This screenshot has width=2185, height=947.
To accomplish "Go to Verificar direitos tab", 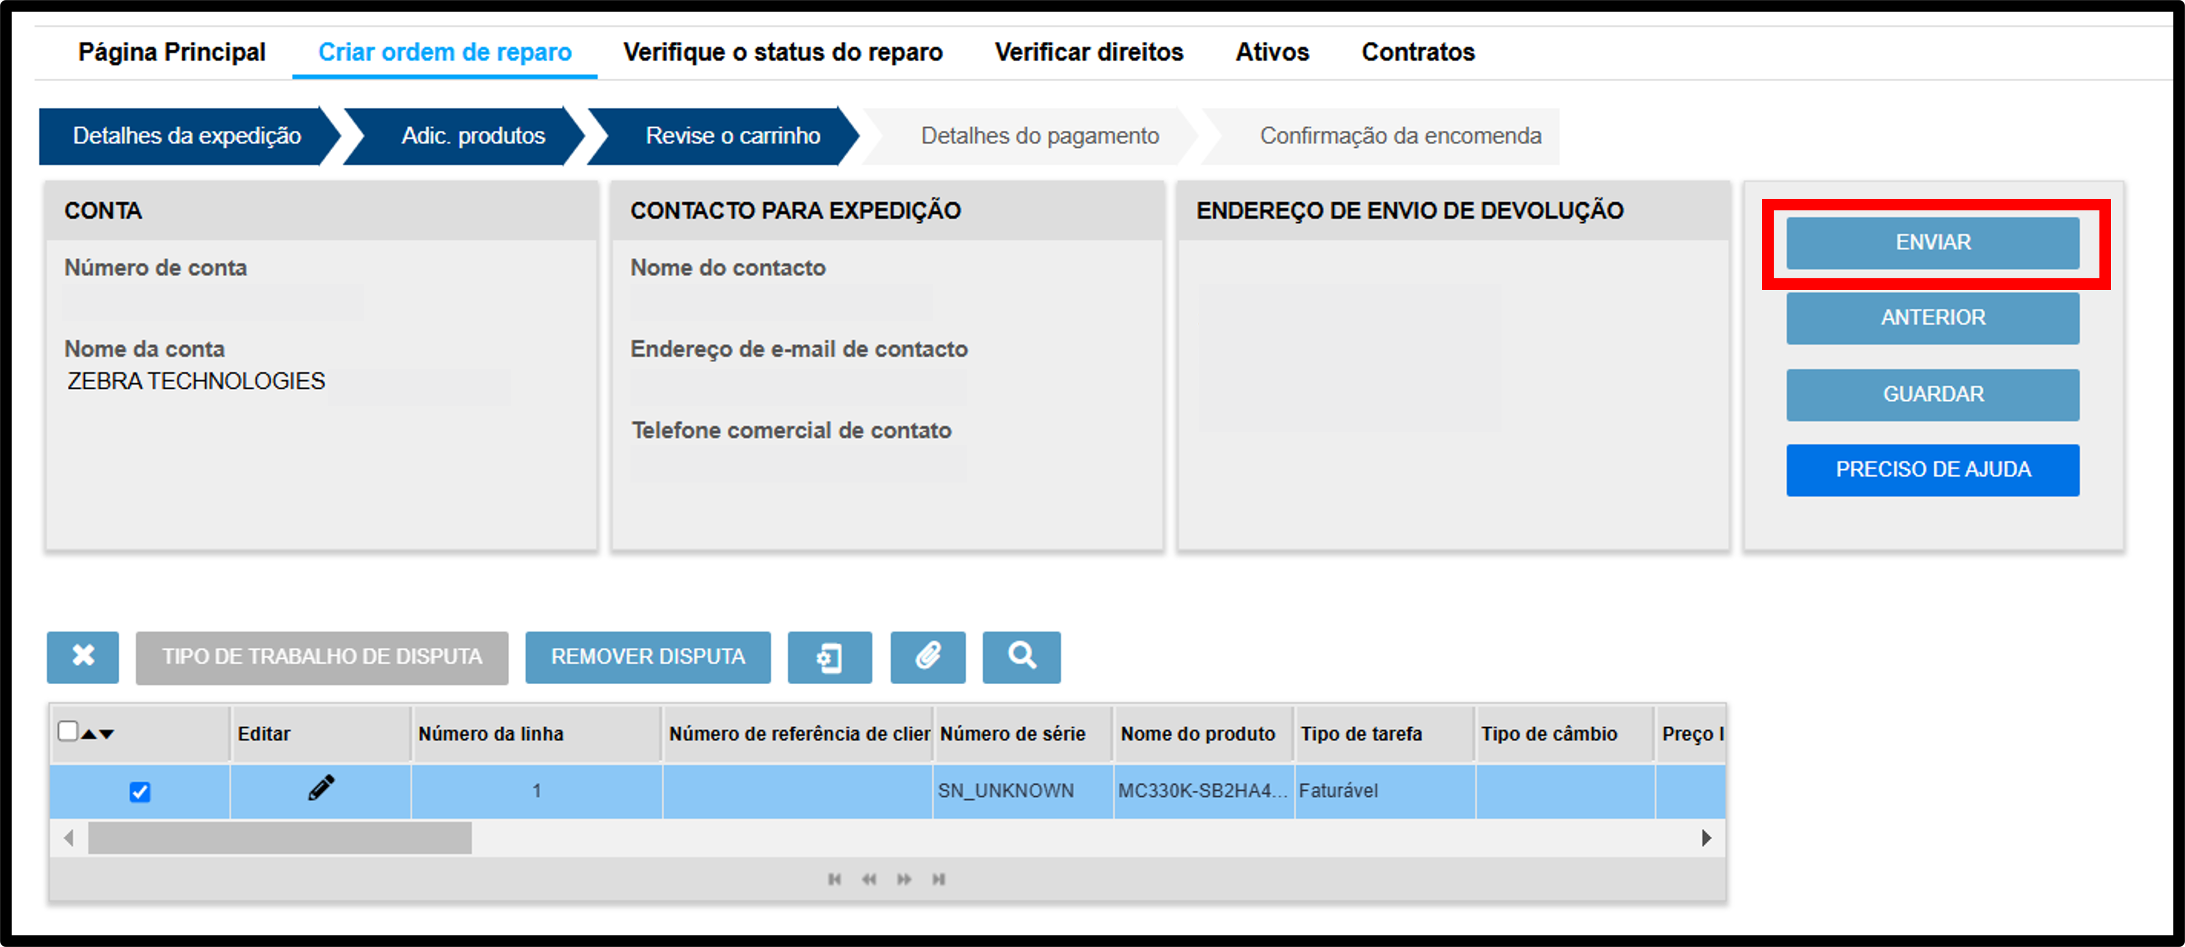I will (1089, 52).
